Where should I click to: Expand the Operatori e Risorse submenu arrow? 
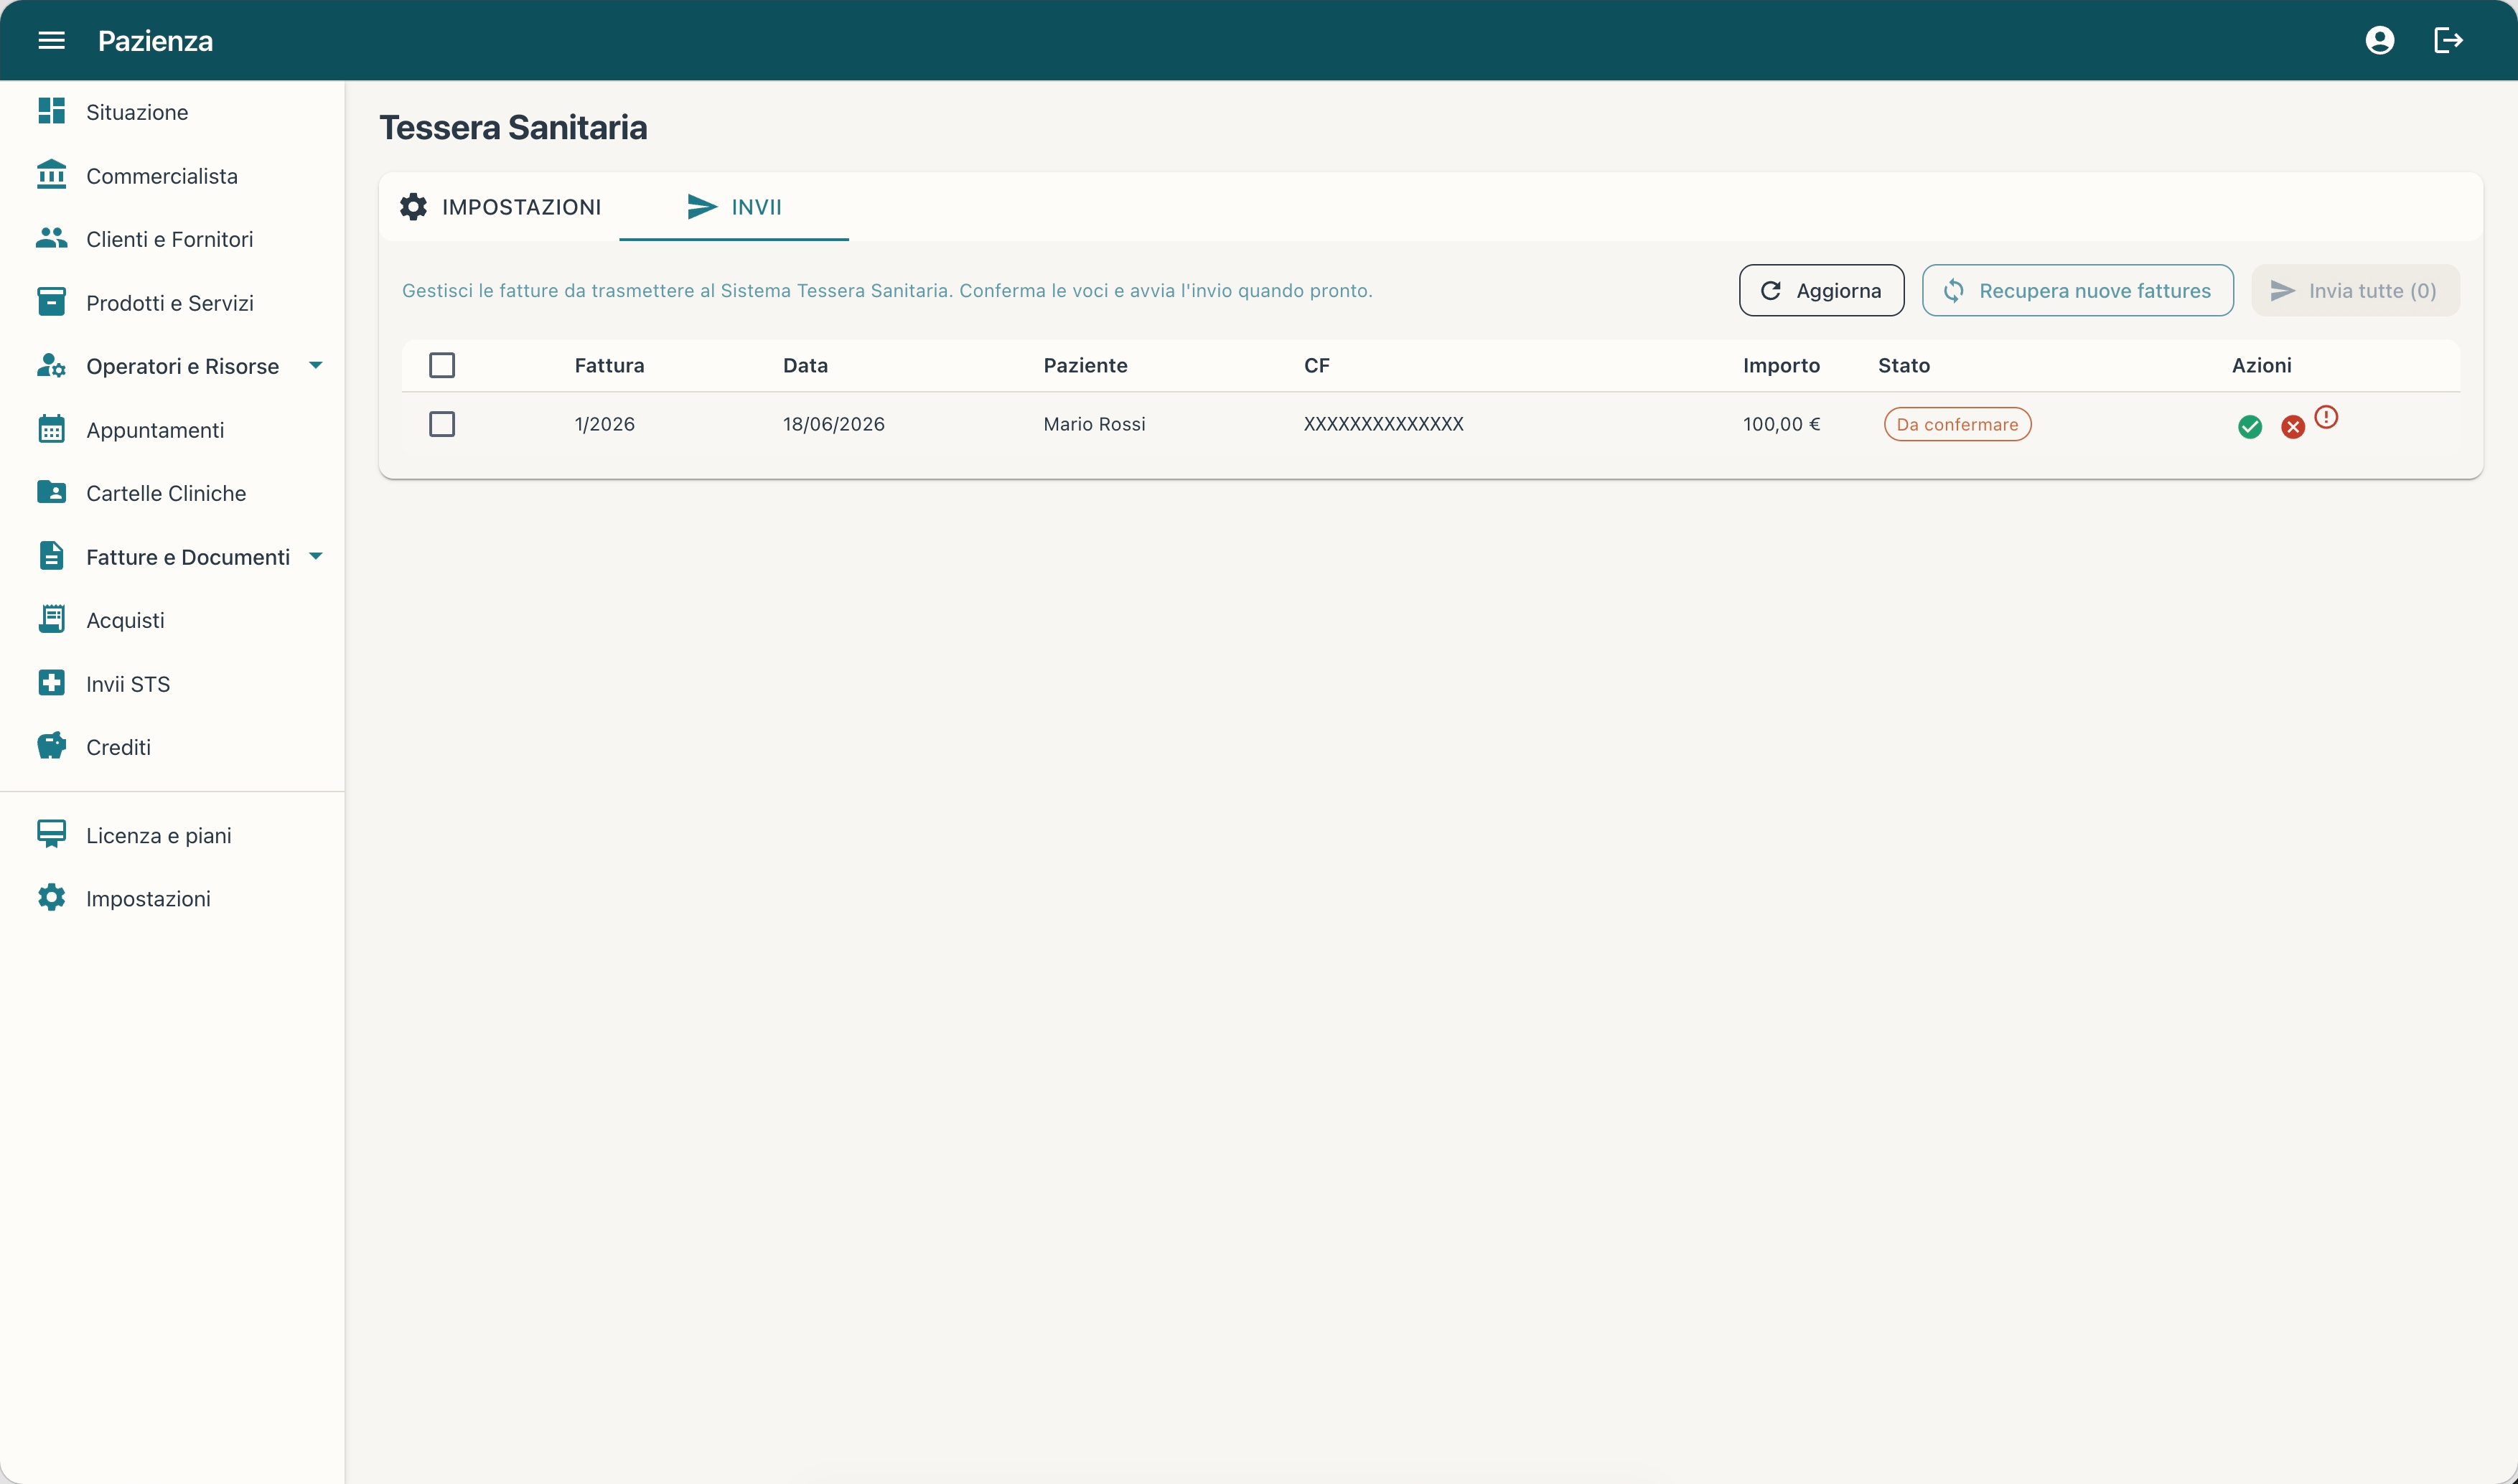coord(316,365)
